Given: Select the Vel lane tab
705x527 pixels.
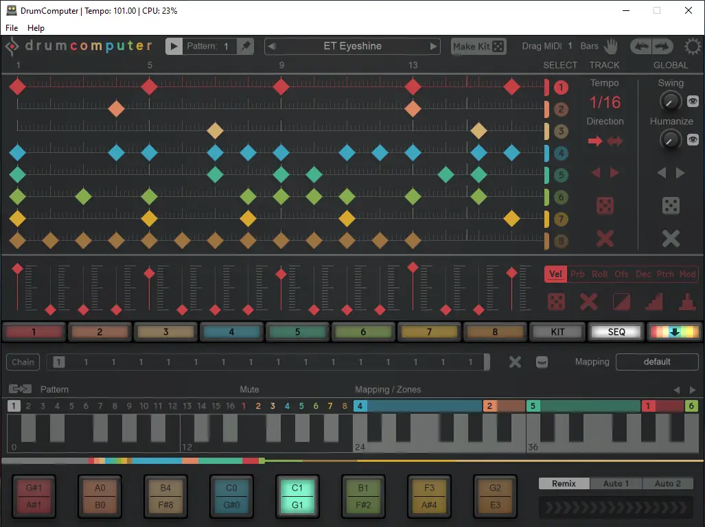Looking at the screenshot, I should [556, 274].
